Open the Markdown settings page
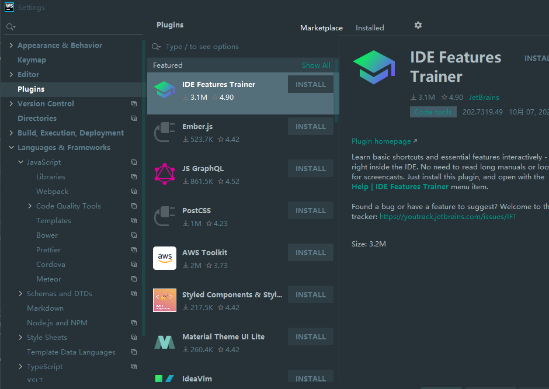Screen dimensions: 549x389 click(45, 308)
